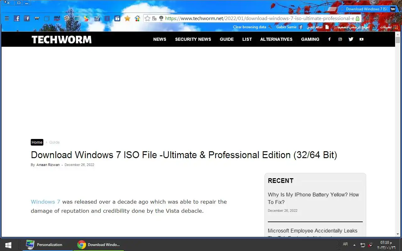The width and height of the screenshot is (402, 251).
Task: Open Techworm YouTube channel icon
Action: click(x=361, y=39)
